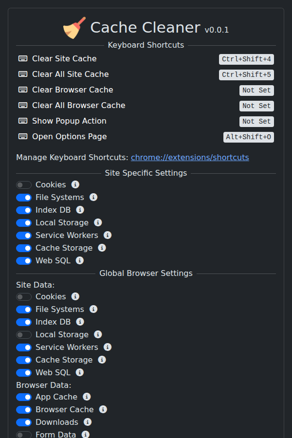Enable site-specific Cookies toggle

24,184
